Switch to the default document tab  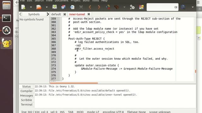pos(56,14)
